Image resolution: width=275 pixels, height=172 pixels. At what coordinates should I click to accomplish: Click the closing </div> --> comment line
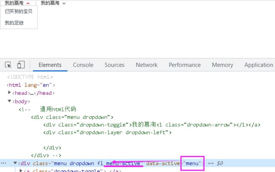46,156
